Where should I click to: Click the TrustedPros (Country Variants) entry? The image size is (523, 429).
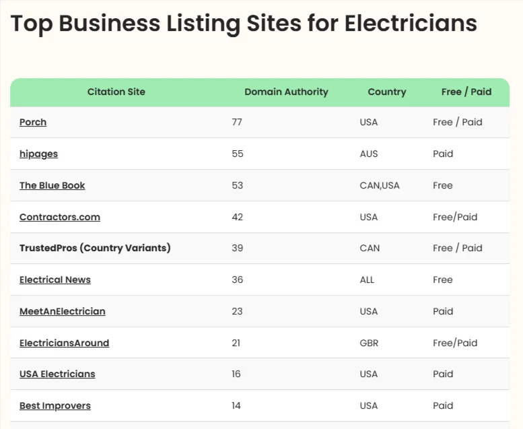coord(95,248)
